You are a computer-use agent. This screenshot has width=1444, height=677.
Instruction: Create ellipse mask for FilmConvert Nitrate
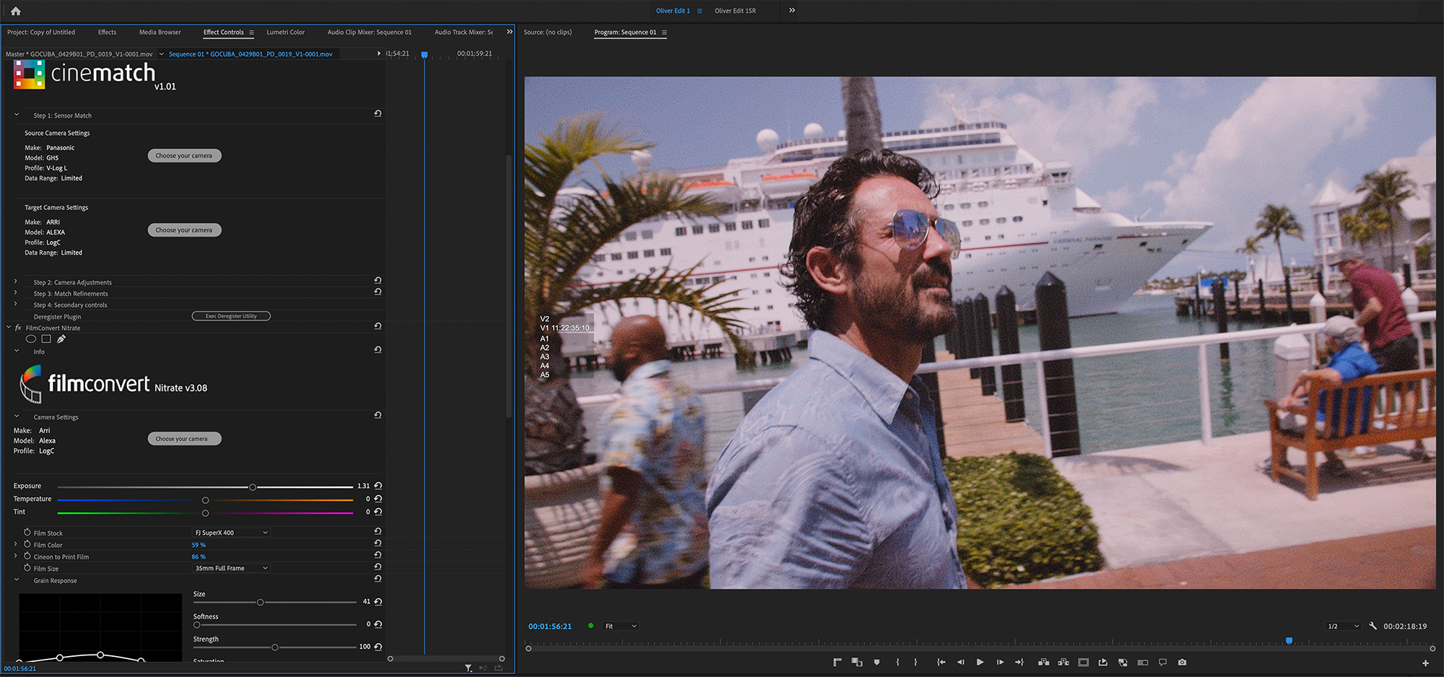point(31,338)
